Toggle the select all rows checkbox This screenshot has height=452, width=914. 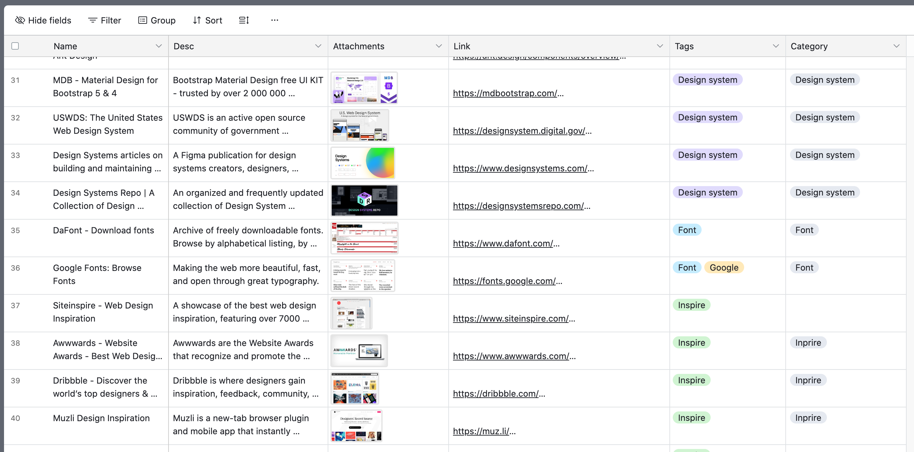coord(15,46)
